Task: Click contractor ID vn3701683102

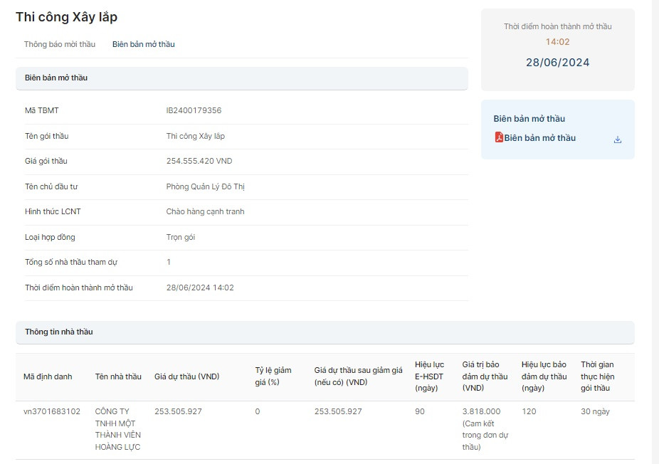Action: click(52, 411)
